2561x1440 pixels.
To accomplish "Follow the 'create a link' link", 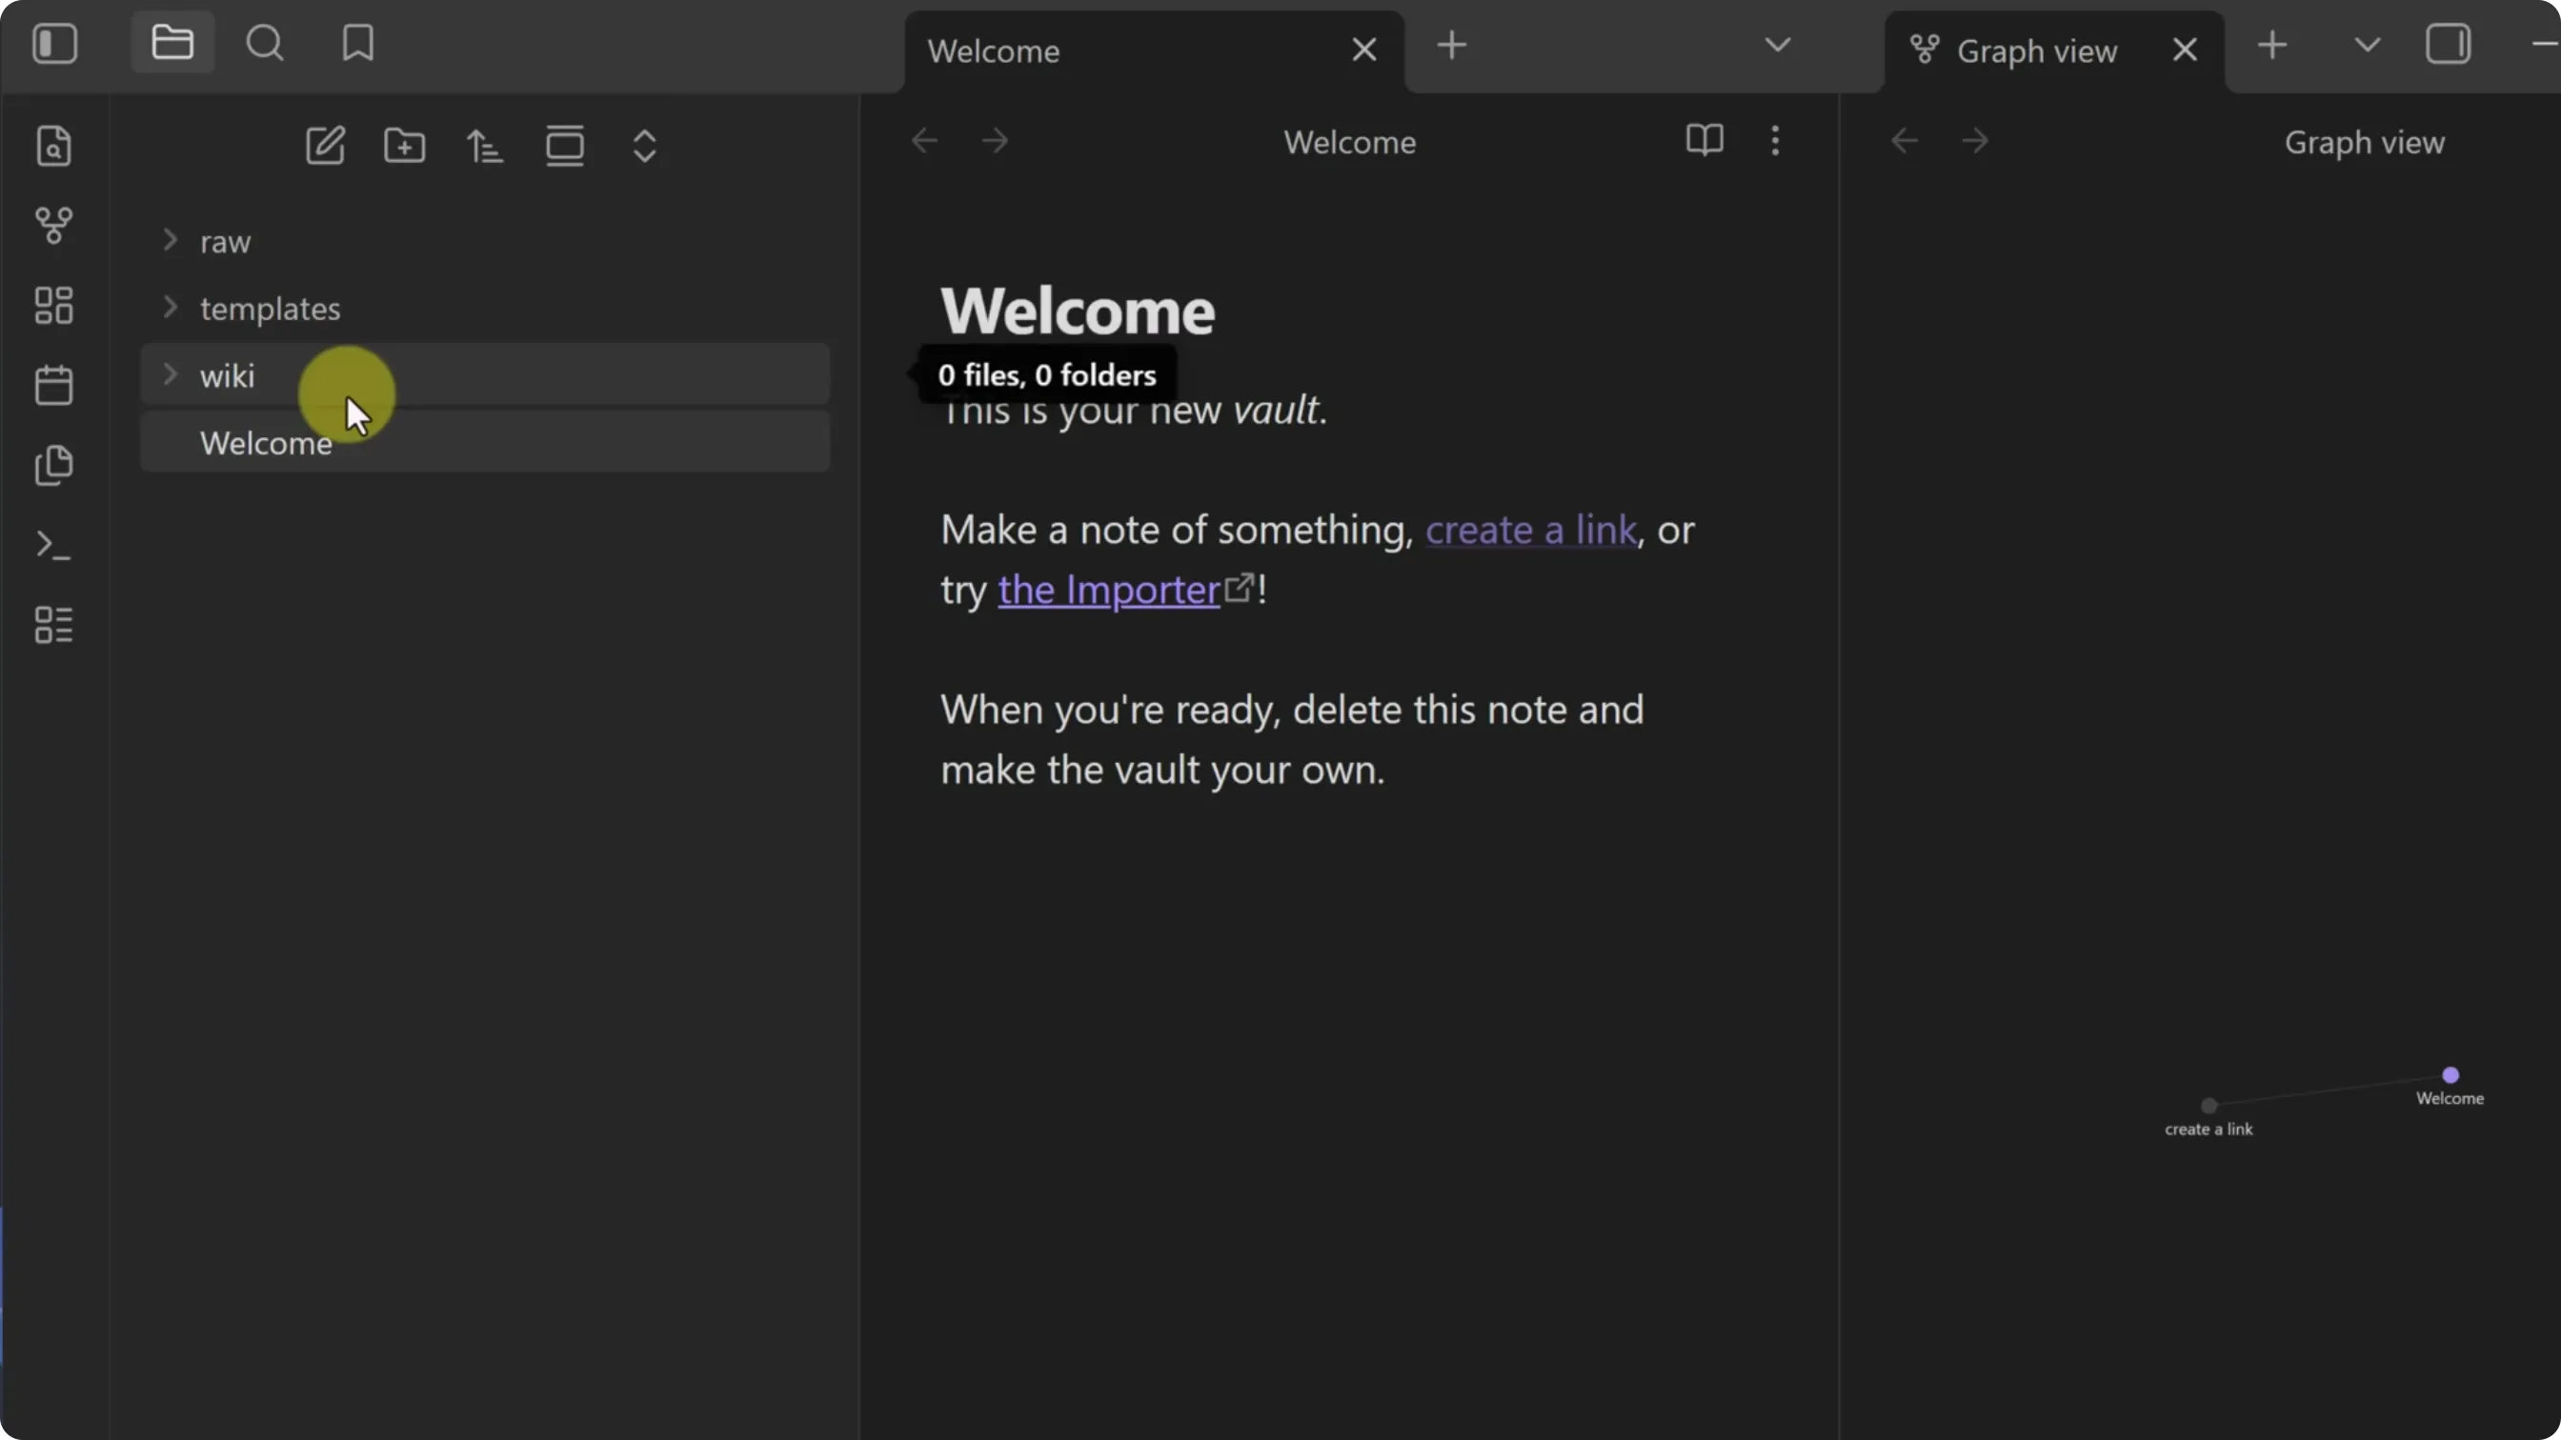I will [x=1531, y=530].
